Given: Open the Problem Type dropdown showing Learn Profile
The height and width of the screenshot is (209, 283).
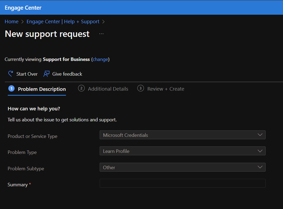Looking at the screenshot, I should click(x=183, y=151).
